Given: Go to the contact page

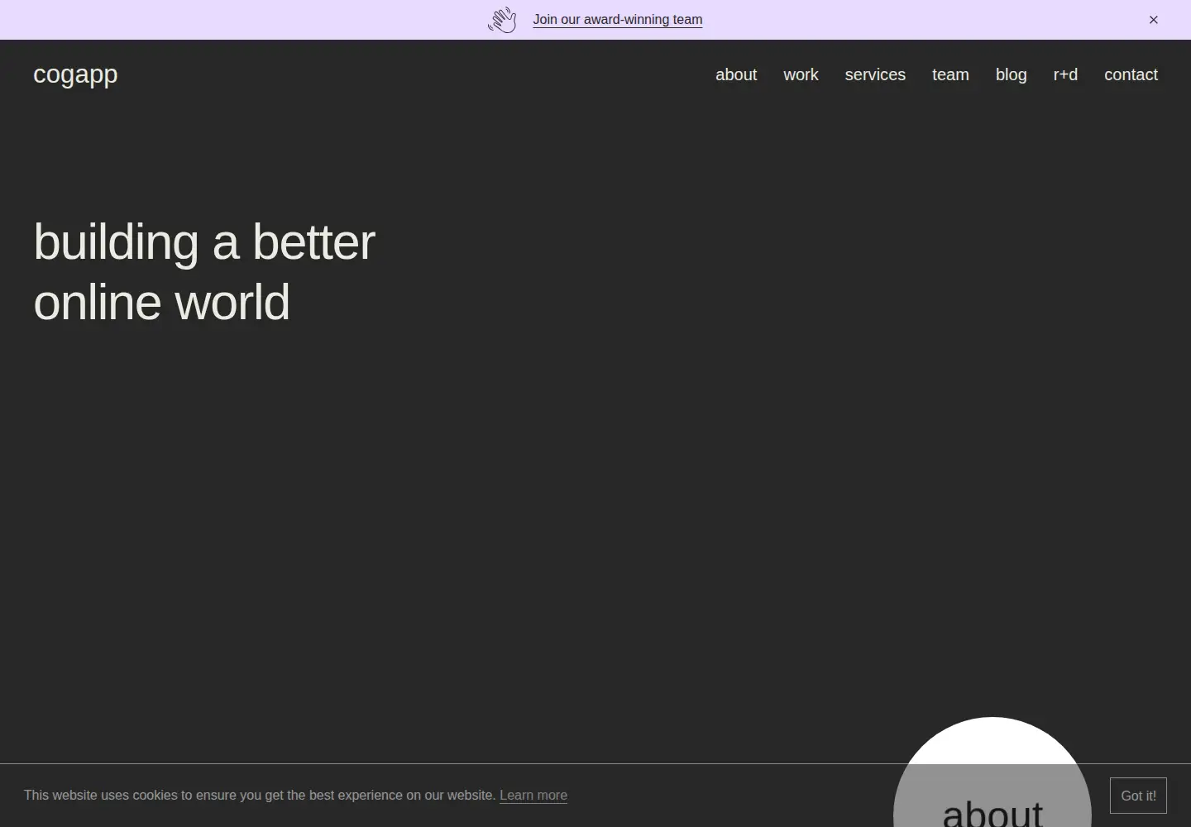Looking at the screenshot, I should tap(1131, 74).
